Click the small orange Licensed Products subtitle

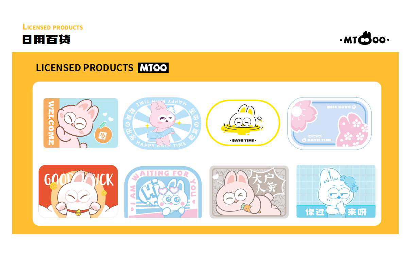point(53,27)
